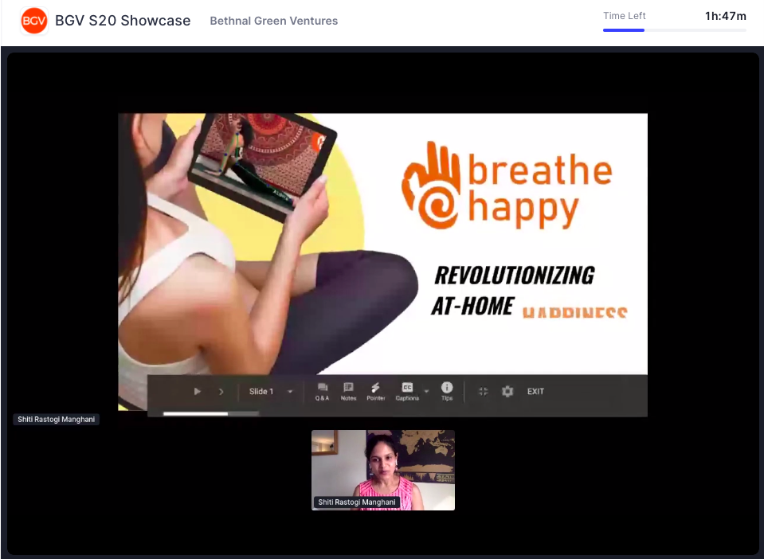Click EXIT to leave the slideshow
The height and width of the screenshot is (559, 764).
535,392
